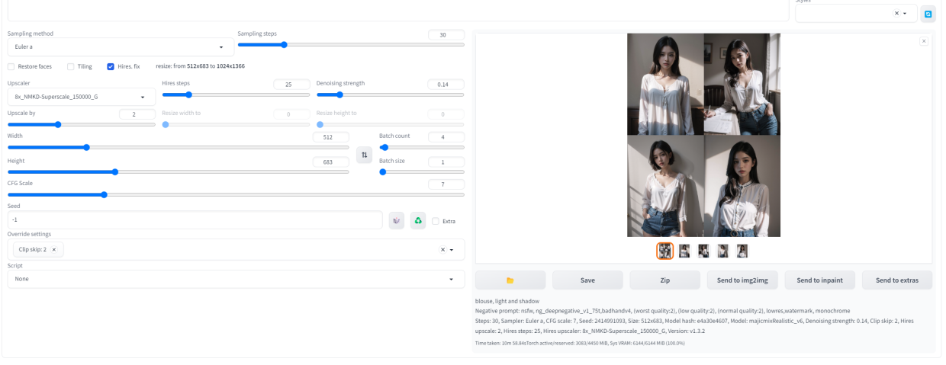Open the Sampling method dropdown (Euler a)
Screen dimensions: 946x365
pos(121,46)
